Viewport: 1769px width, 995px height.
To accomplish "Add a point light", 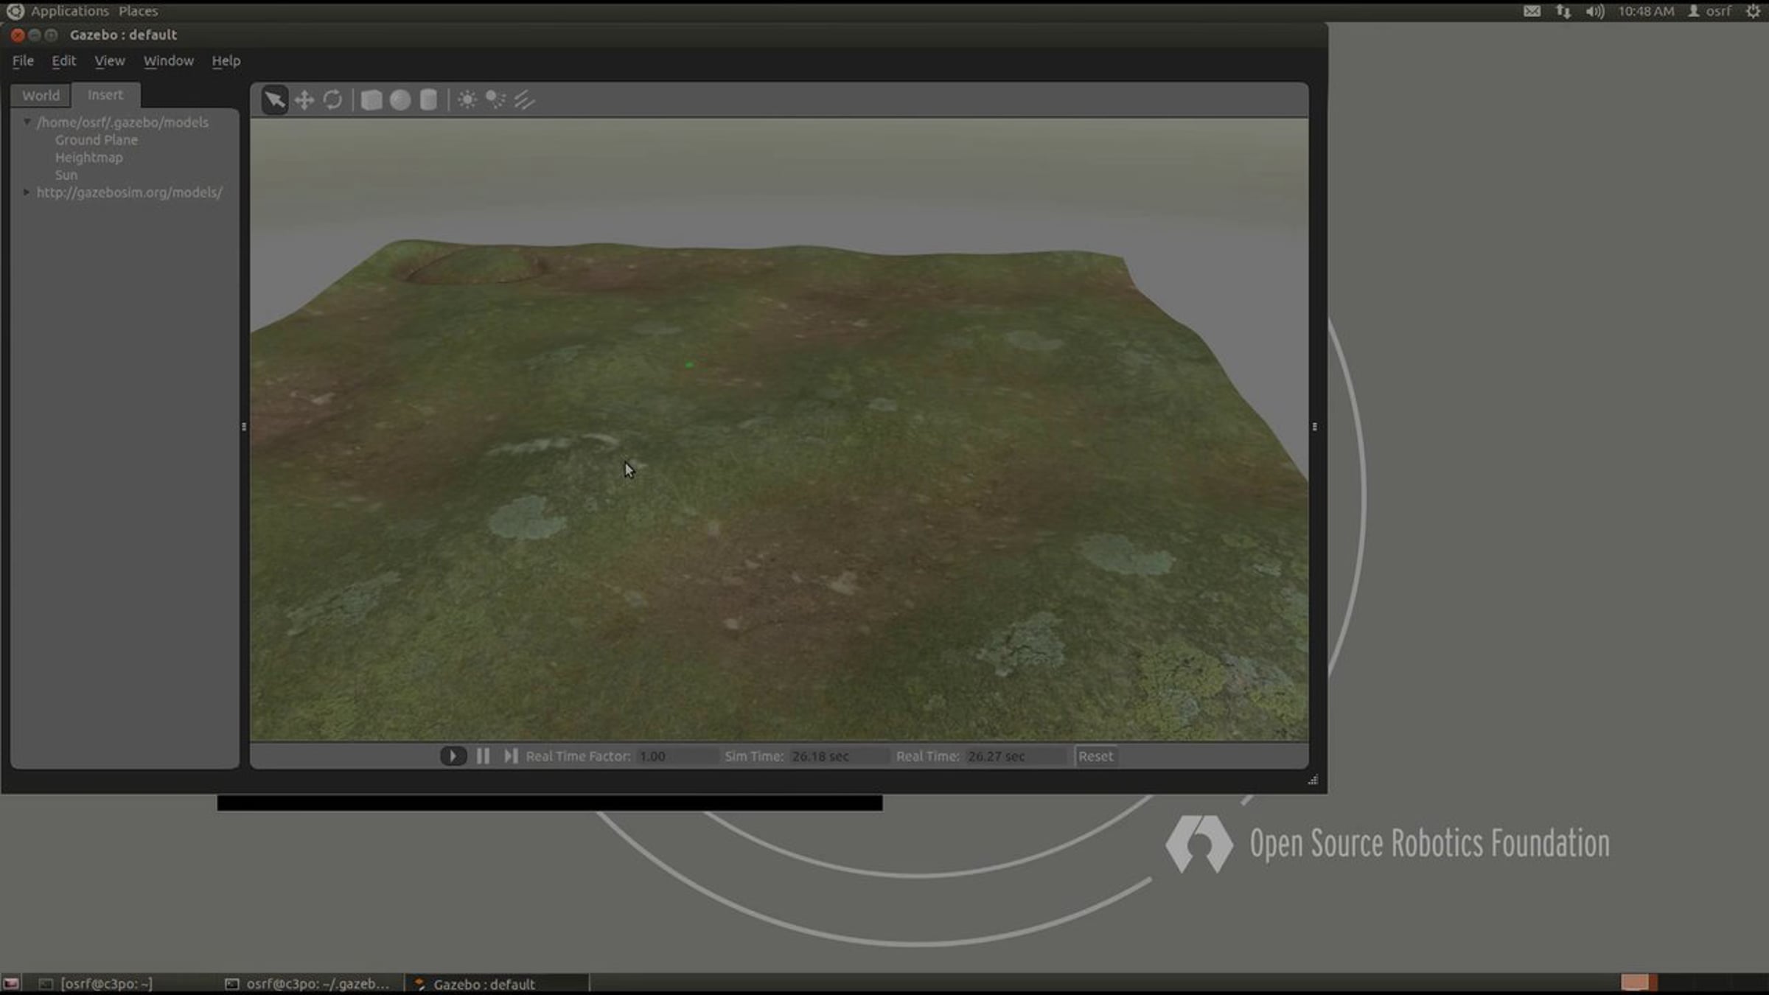I will [x=467, y=99].
